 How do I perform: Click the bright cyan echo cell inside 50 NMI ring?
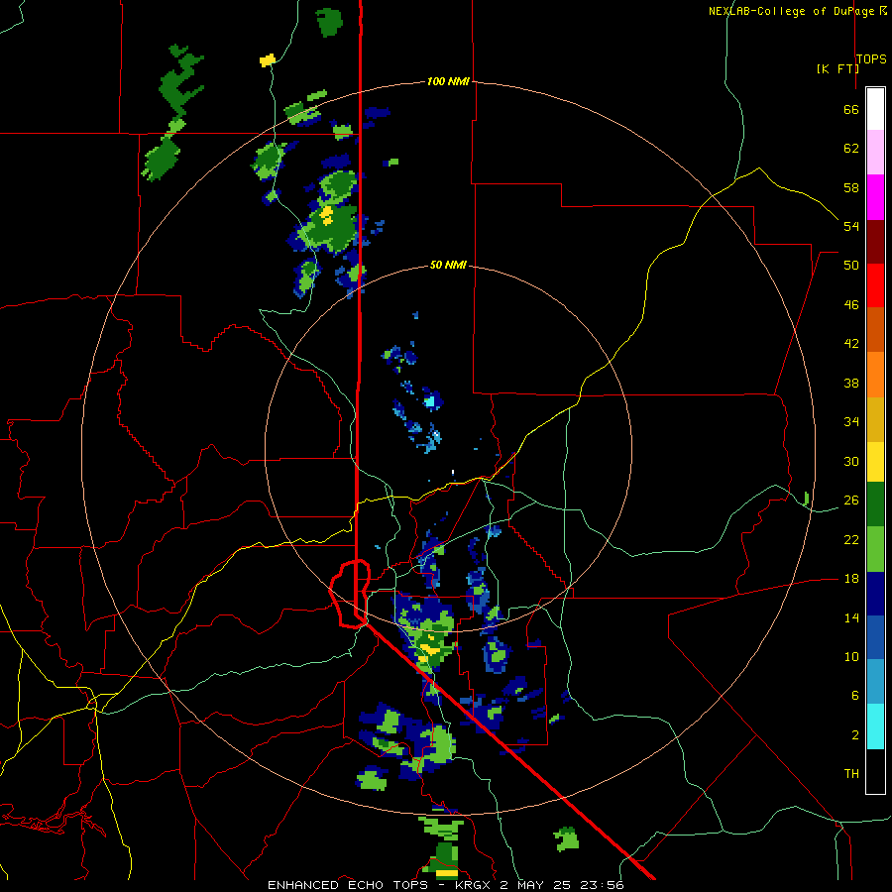click(430, 402)
